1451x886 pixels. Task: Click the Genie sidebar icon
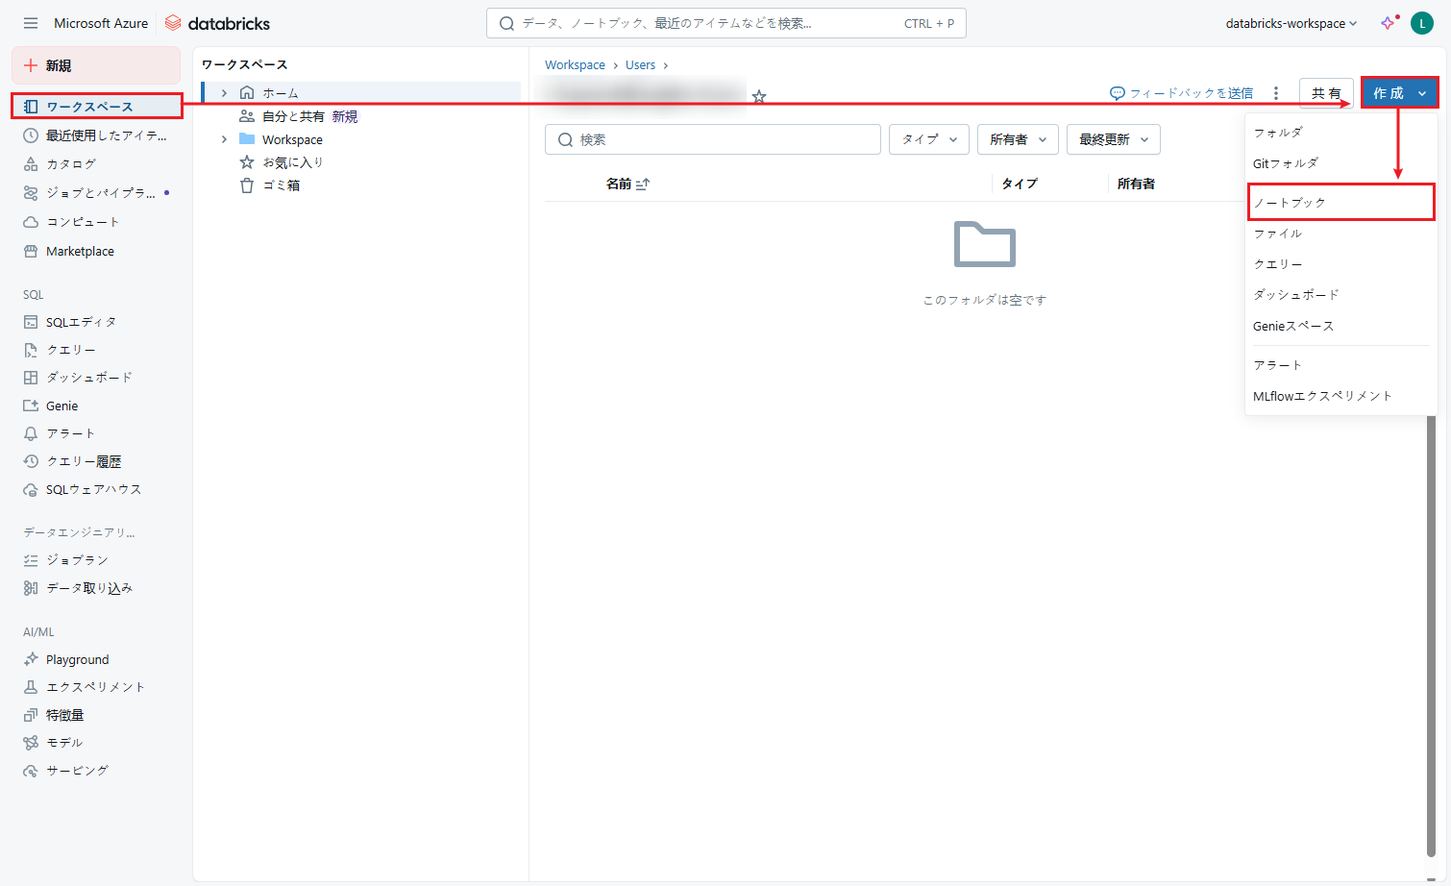click(x=31, y=406)
